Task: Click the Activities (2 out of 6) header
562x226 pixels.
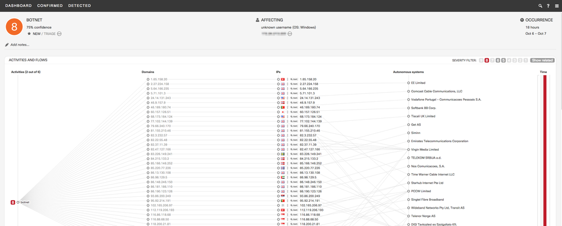Action: [26, 71]
